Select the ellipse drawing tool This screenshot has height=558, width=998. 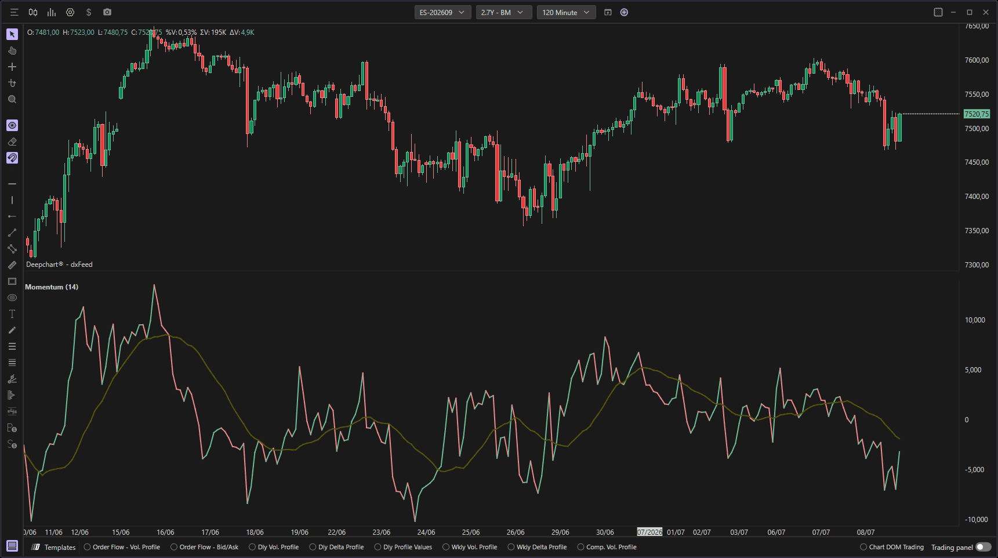pyautogui.click(x=12, y=298)
